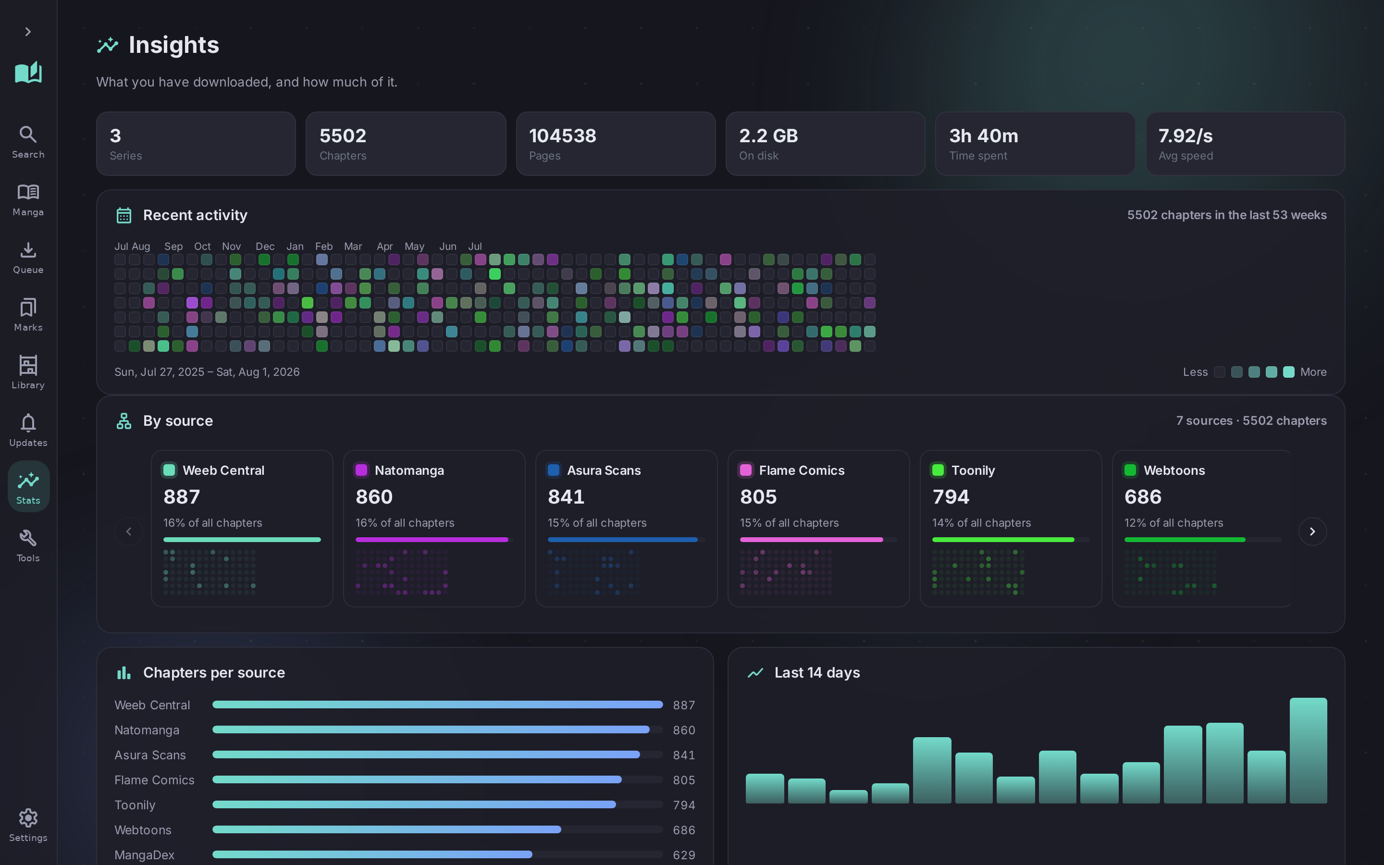
Task: Click the Toonily green progress bar in card
Action: pos(1003,540)
